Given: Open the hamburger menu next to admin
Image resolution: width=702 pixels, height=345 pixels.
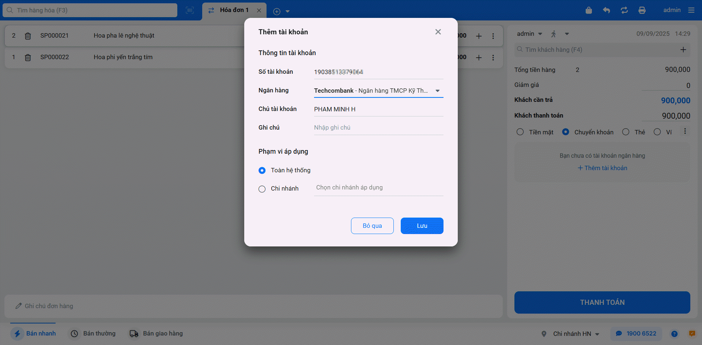Looking at the screenshot, I should [691, 10].
